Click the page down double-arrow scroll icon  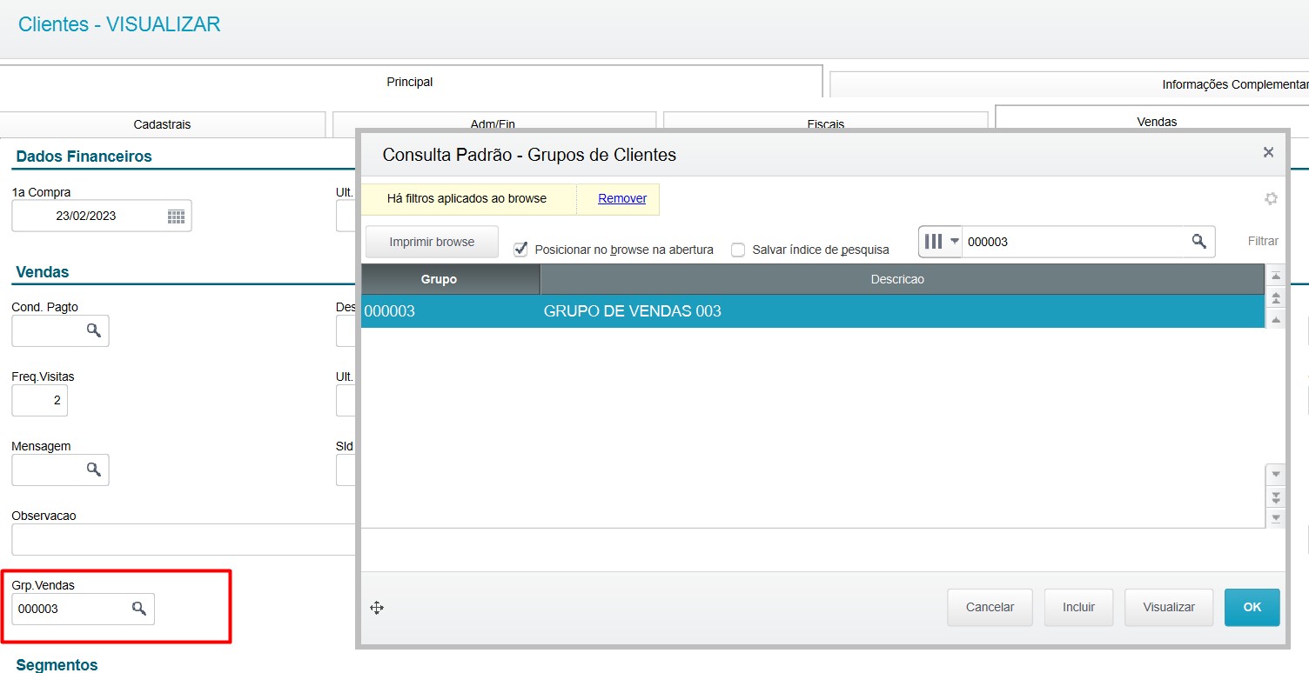pos(1276,496)
